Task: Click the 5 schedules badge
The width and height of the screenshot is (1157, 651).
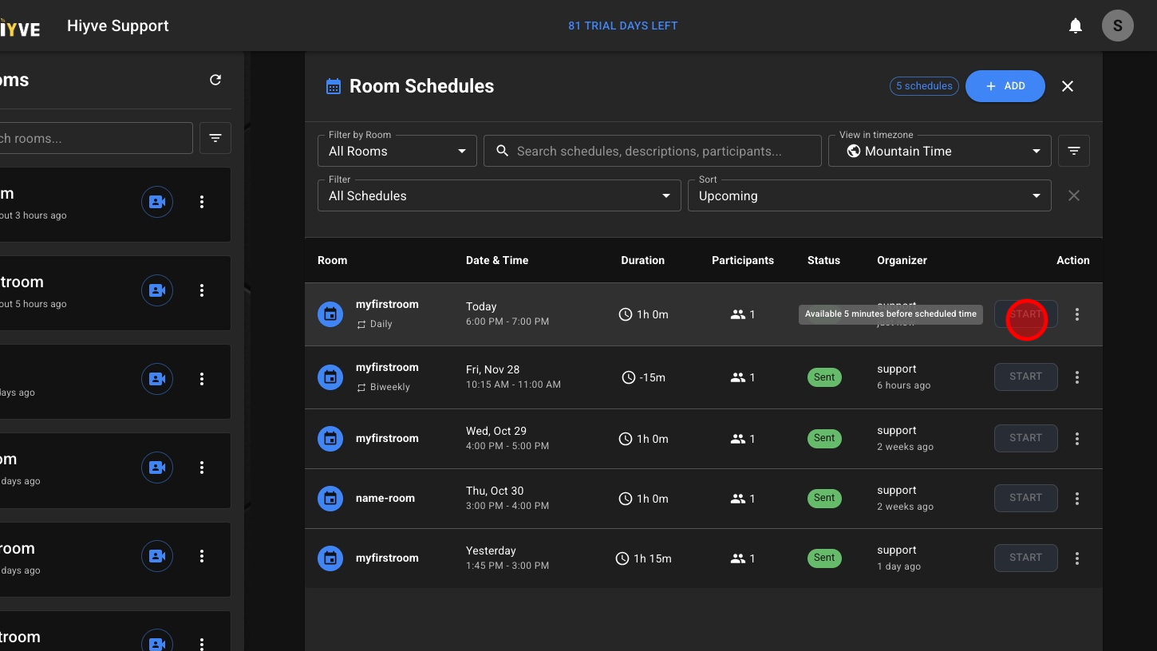Action: click(x=924, y=86)
